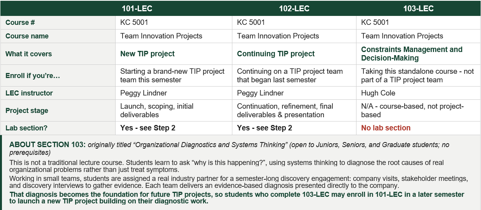Viewport: 481px width, 210px height.
Task: Click 'Continuing TIP project' text
Action: pyautogui.click(x=276, y=54)
